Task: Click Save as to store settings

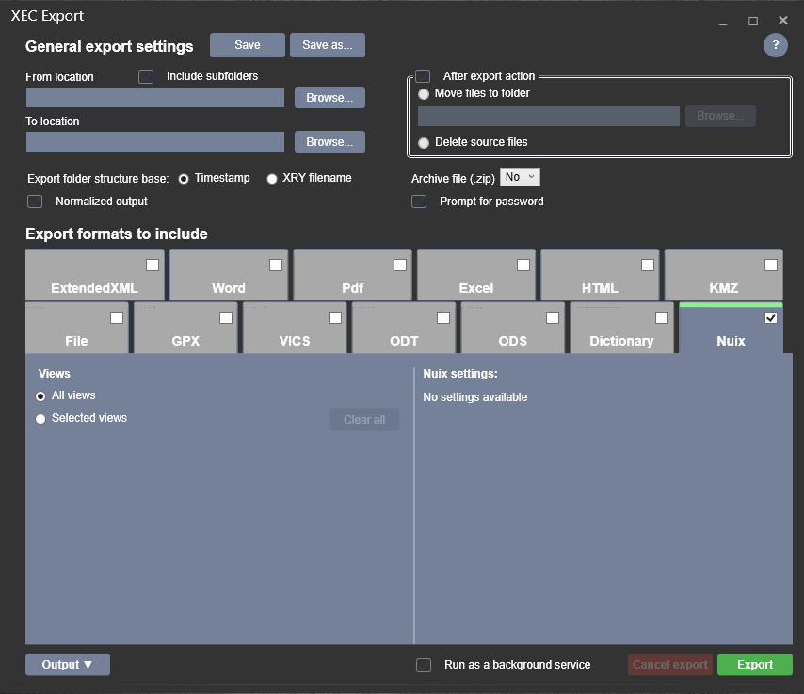Action: coord(327,44)
